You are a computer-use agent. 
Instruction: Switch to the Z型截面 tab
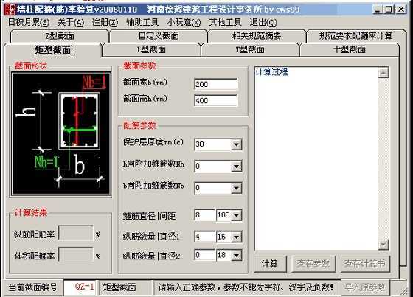60,36
